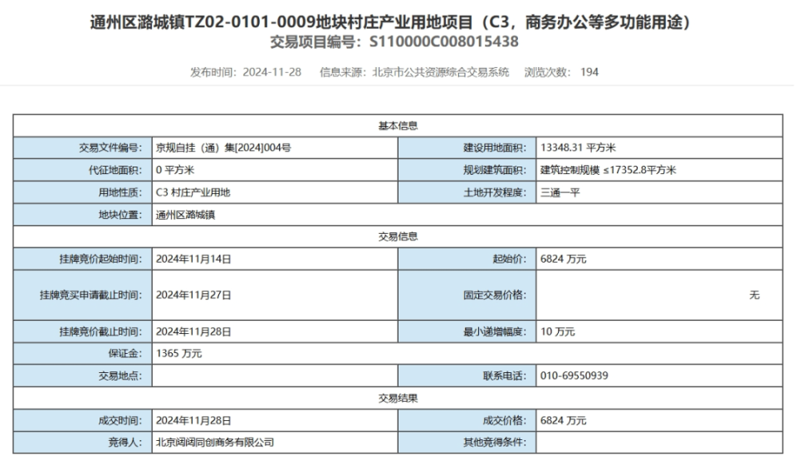
Task: Select transaction project number S110000C008015438
Action: tap(443, 41)
